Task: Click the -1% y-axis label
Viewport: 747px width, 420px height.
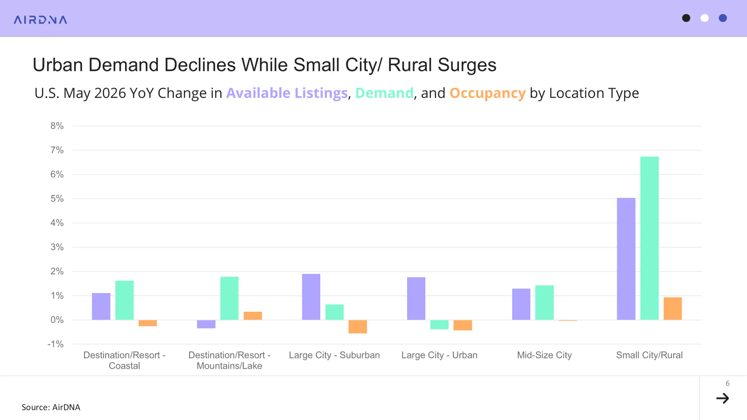Action: coord(56,344)
